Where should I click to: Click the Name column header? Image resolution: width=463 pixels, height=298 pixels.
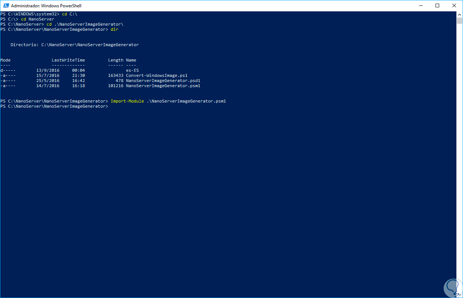point(131,60)
